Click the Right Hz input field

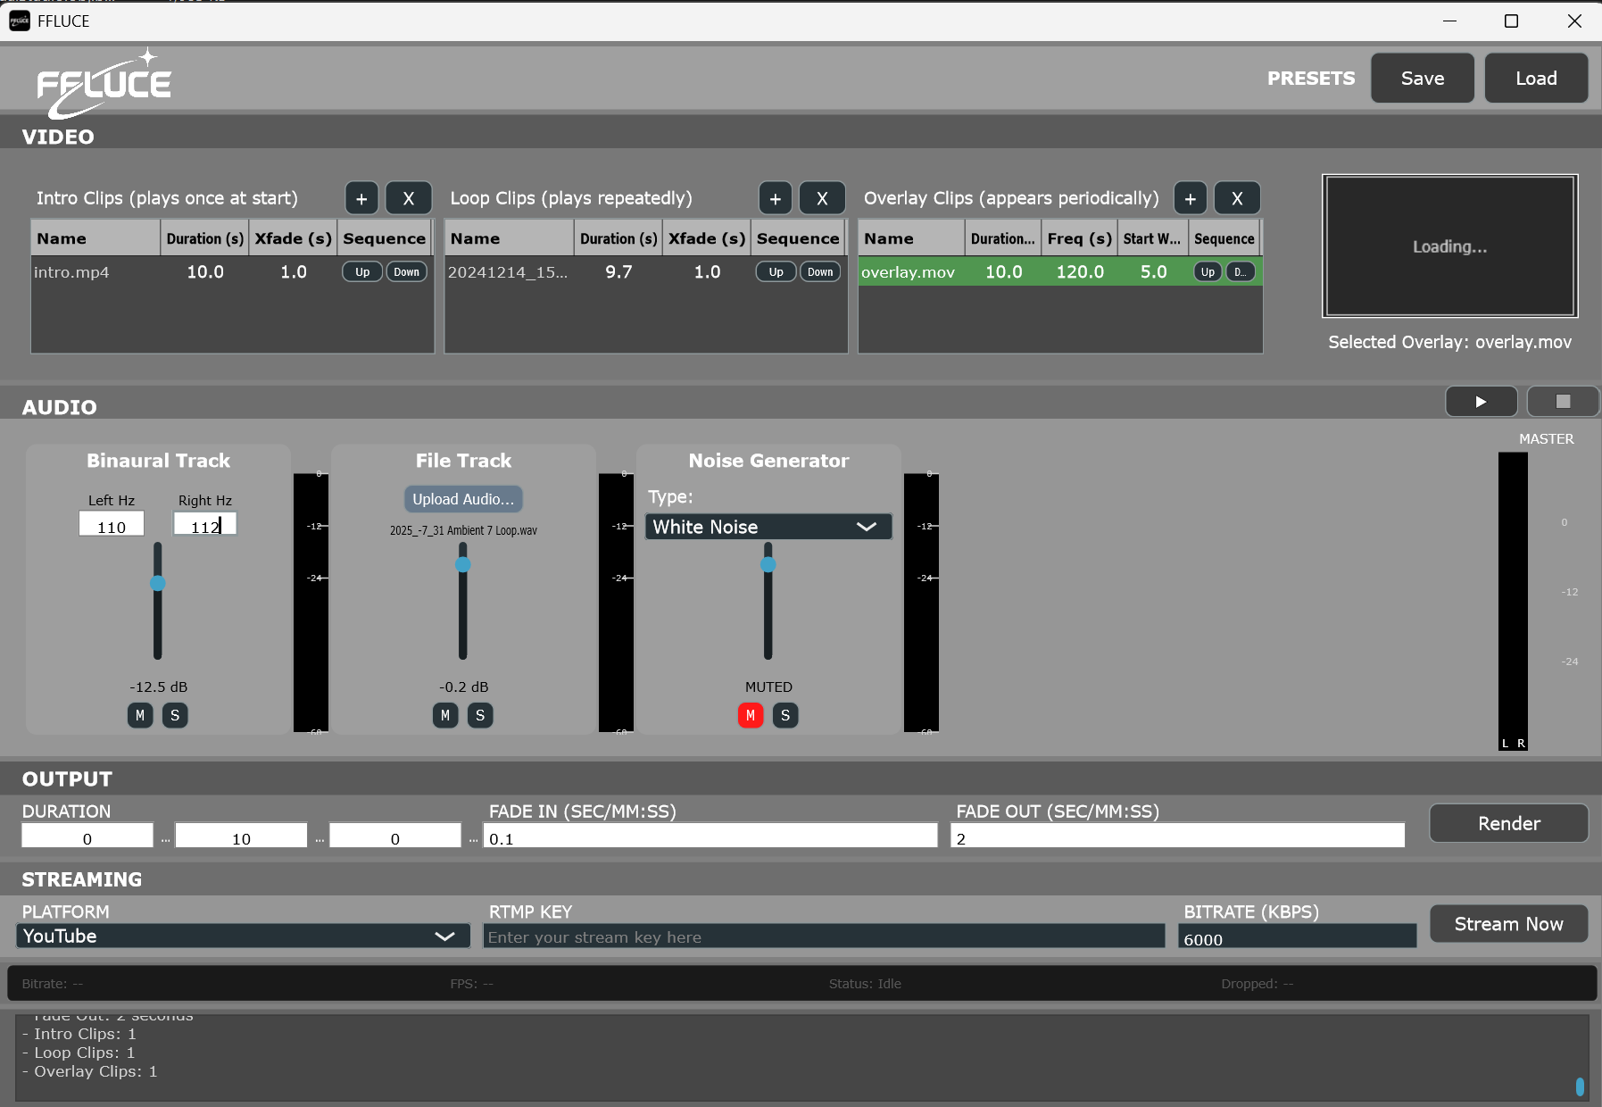[x=204, y=524]
